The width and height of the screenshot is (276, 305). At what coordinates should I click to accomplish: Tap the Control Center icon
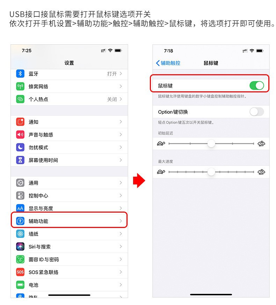click(x=20, y=196)
